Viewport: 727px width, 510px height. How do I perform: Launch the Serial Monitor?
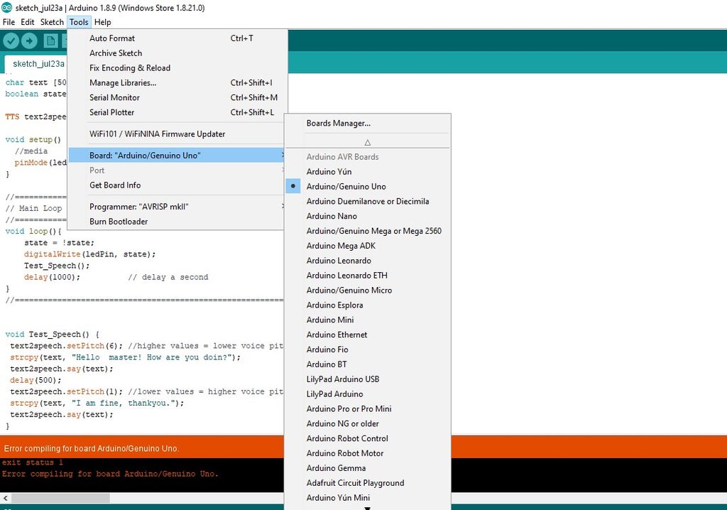176,97
